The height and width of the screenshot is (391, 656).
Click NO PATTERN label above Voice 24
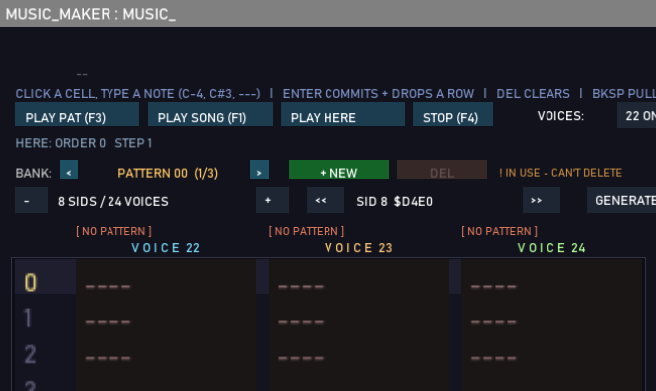(x=499, y=231)
